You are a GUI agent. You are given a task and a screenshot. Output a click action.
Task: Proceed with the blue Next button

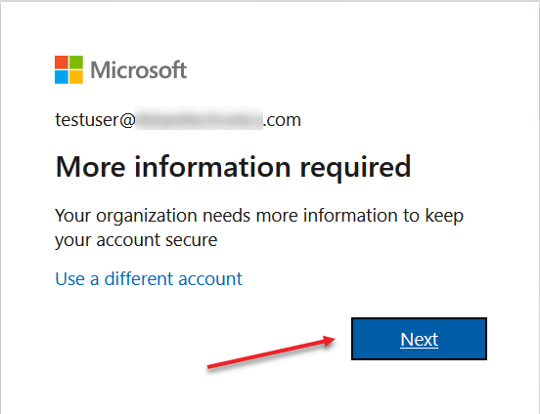point(419,339)
